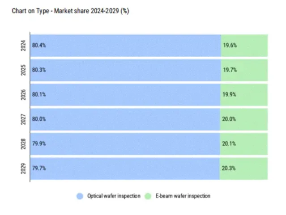Select the 2027 blue bar labeled 80.0%

[125, 119]
